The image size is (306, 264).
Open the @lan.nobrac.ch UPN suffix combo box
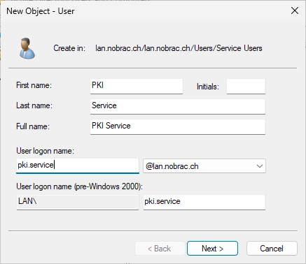click(x=204, y=166)
